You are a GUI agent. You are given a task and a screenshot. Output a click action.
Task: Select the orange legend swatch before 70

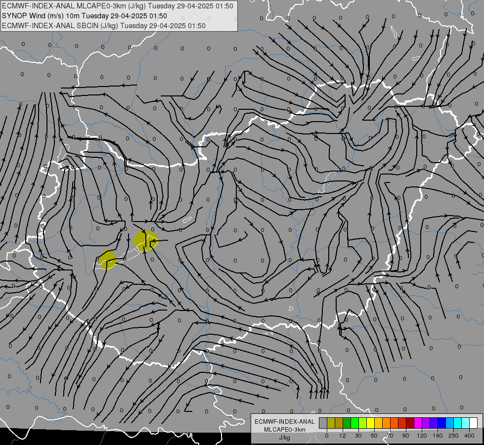[x=387, y=423]
